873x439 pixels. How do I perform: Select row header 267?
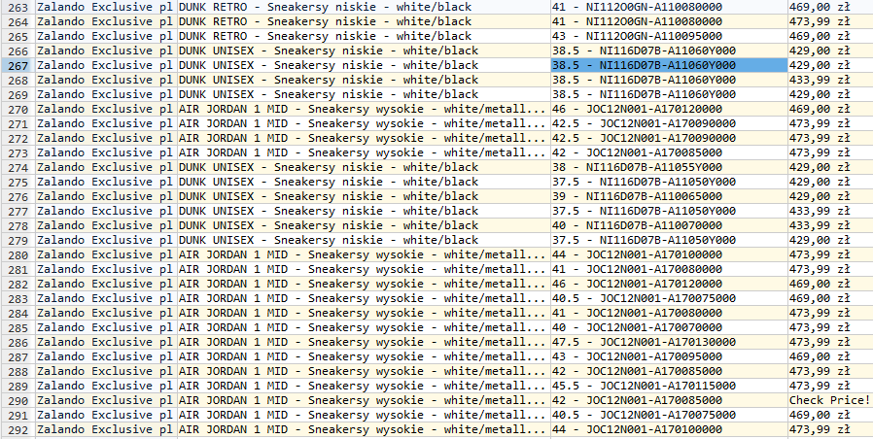tap(17, 65)
